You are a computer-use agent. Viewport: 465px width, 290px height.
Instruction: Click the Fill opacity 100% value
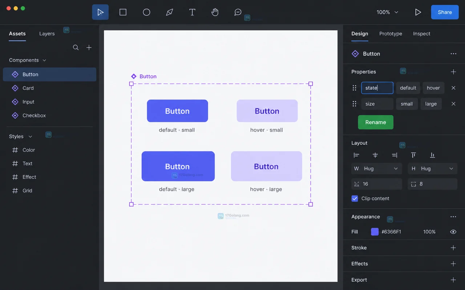point(429,232)
